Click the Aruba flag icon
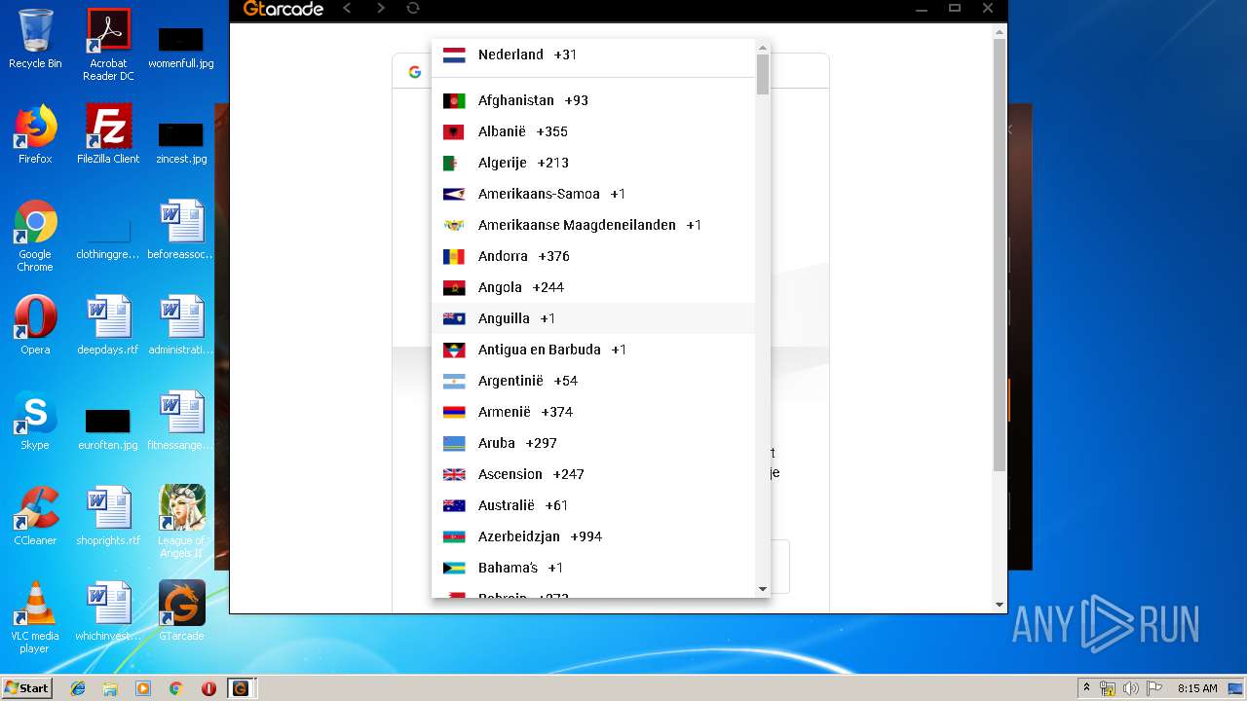This screenshot has width=1247, height=701. pos(454,444)
